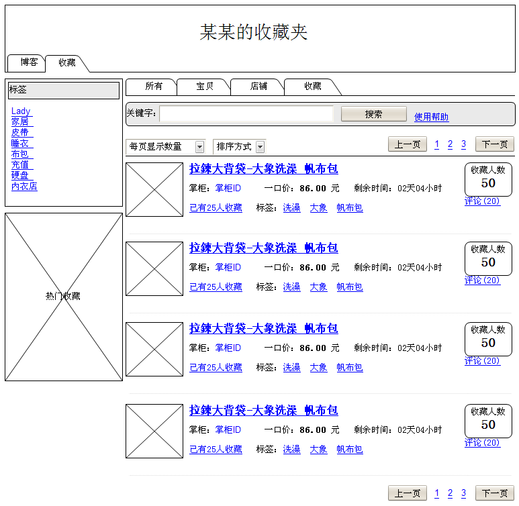Go to page 2 in bottom pagination

(450, 493)
